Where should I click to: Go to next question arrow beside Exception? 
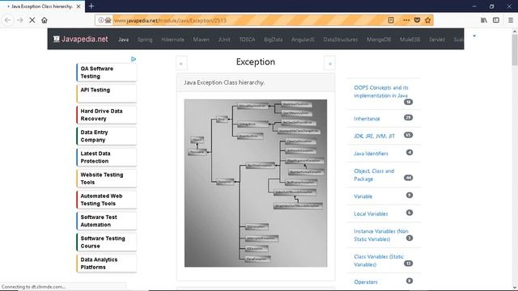pos(329,63)
